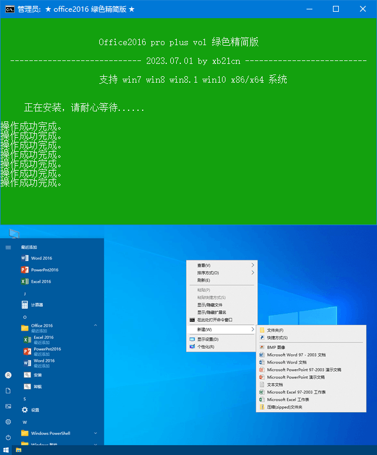Collapse Office 2016 folder chevron

(95, 325)
